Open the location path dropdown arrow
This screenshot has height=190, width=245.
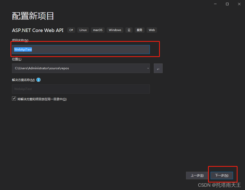[x=148, y=68]
